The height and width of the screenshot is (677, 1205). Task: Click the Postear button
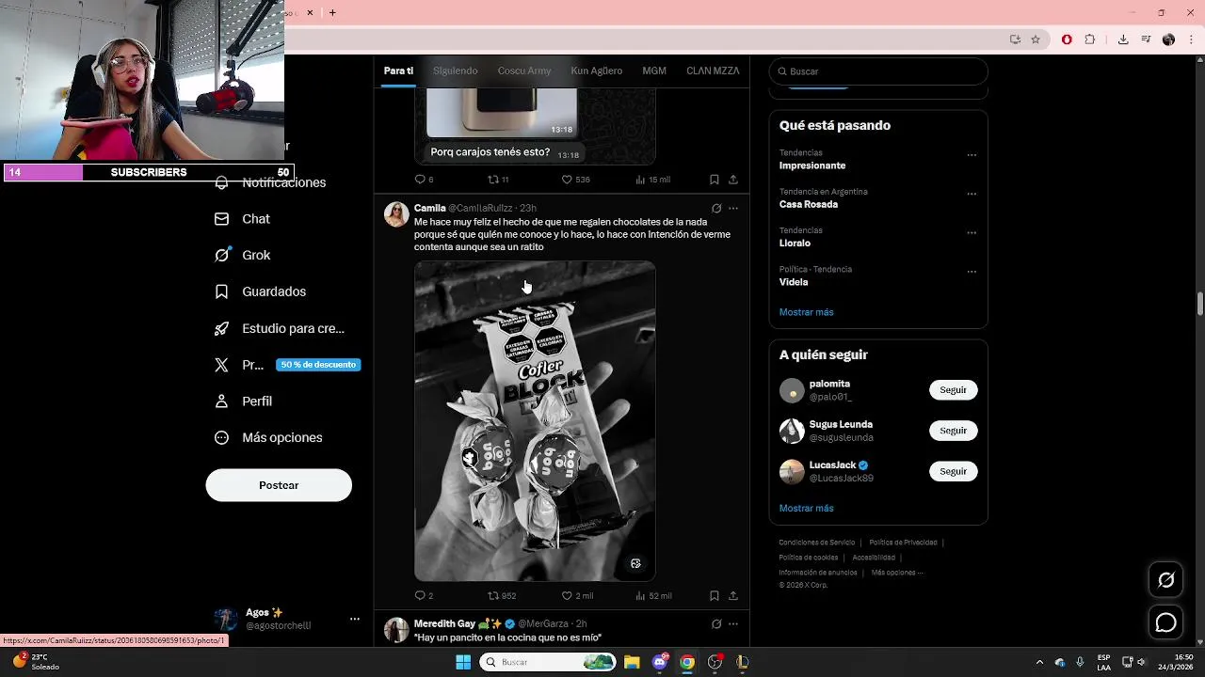pyautogui.click(x=279, y=485)
